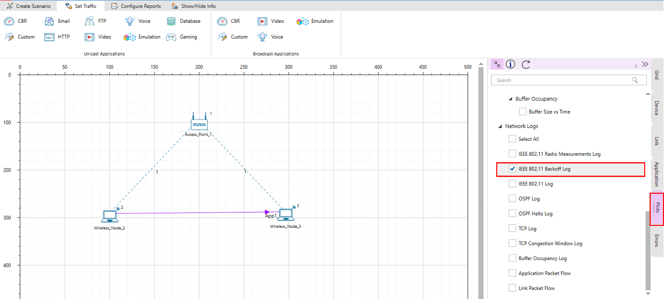Screen dimensions: 664x299
Task: Collapse the Network Logs section
Action: [500, 127]
